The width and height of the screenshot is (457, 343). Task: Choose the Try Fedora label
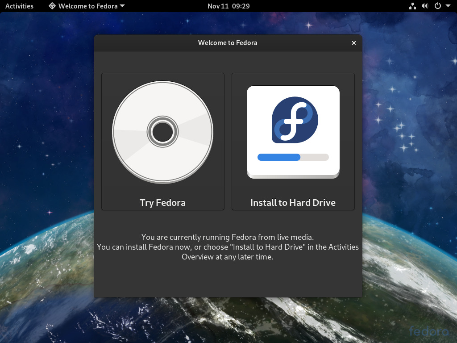click(162, 202)
